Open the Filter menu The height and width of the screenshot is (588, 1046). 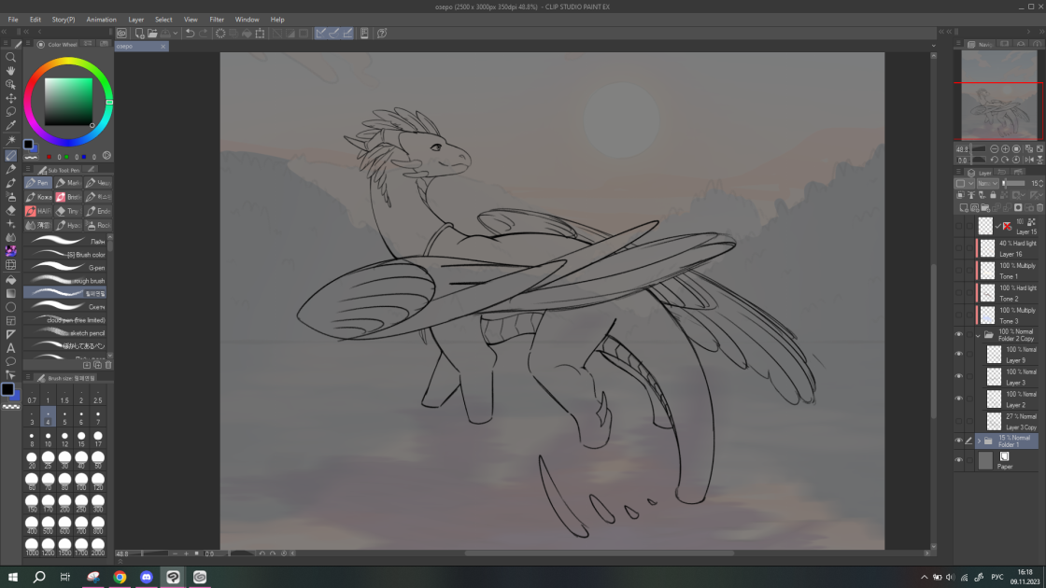[217, 20]
